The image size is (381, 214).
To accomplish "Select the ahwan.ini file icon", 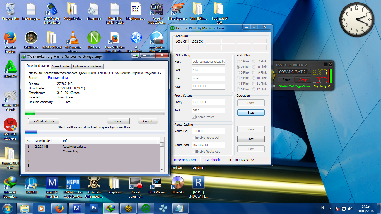I will [x=94, y=11].
